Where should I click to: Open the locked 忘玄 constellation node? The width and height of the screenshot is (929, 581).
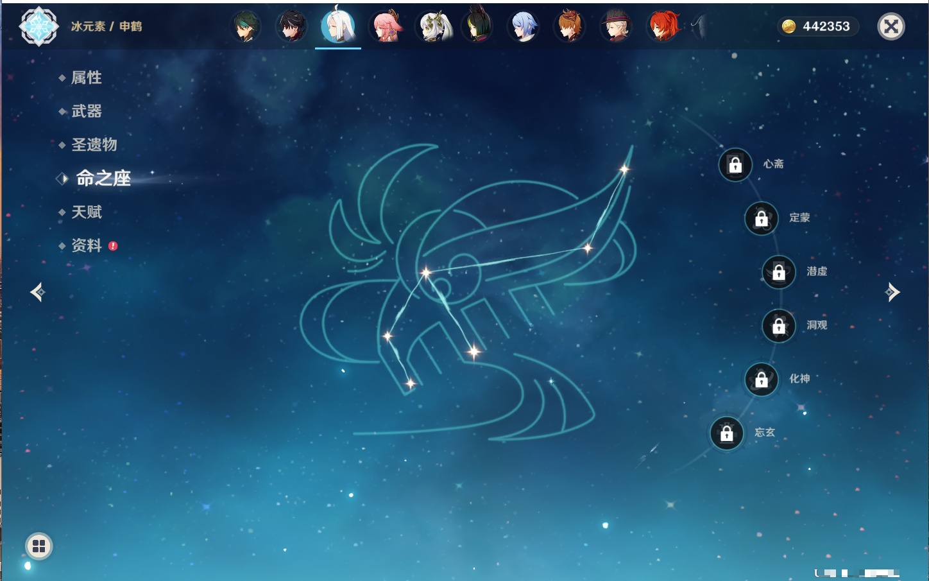[727, 433]
